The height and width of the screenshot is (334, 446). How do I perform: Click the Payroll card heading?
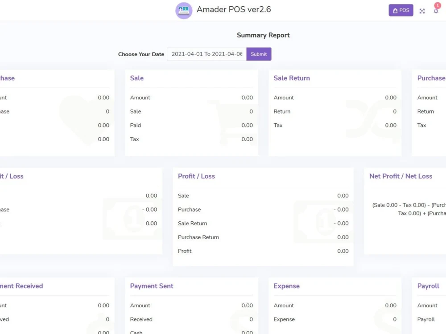428,286
